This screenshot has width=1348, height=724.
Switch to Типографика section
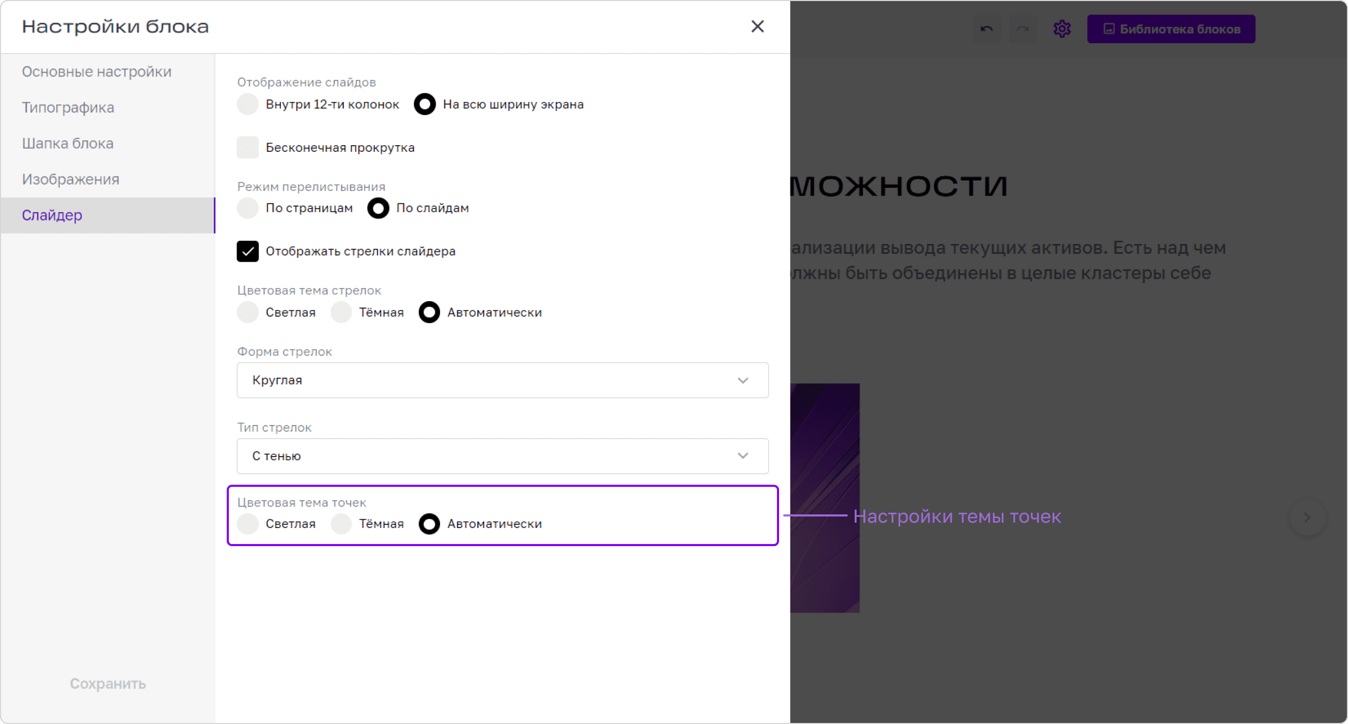(x=108, y=107)
